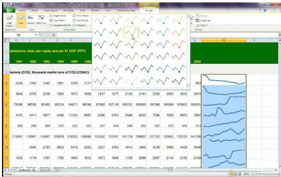Switch to the Page Break Preview in the status bar
Image resolution: width=281 pixels, height=177 pixels.
tap(239, 174)
